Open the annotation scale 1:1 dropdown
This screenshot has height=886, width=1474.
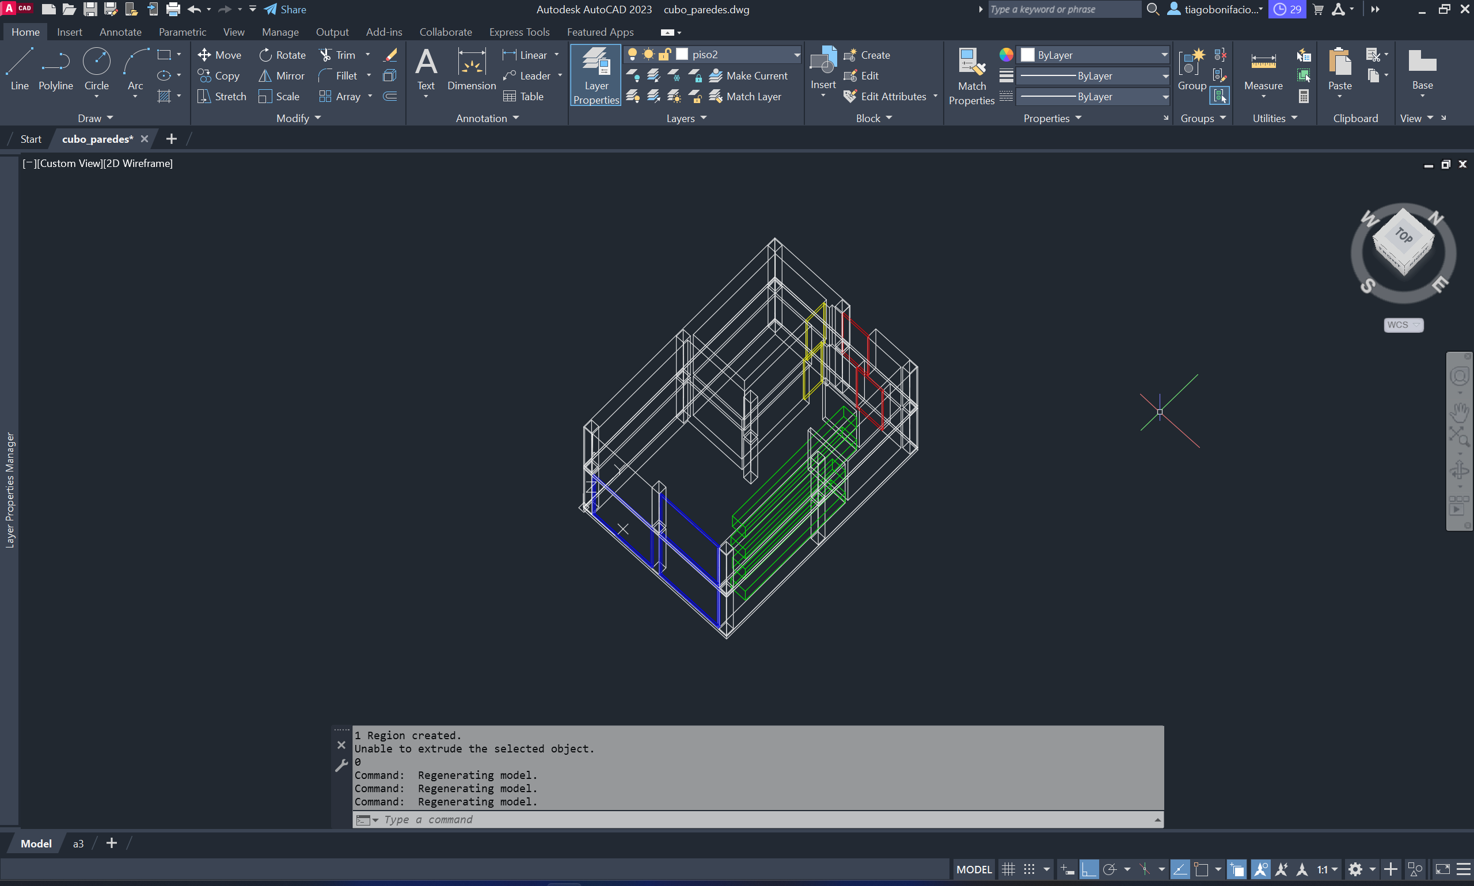point(1327,869)
